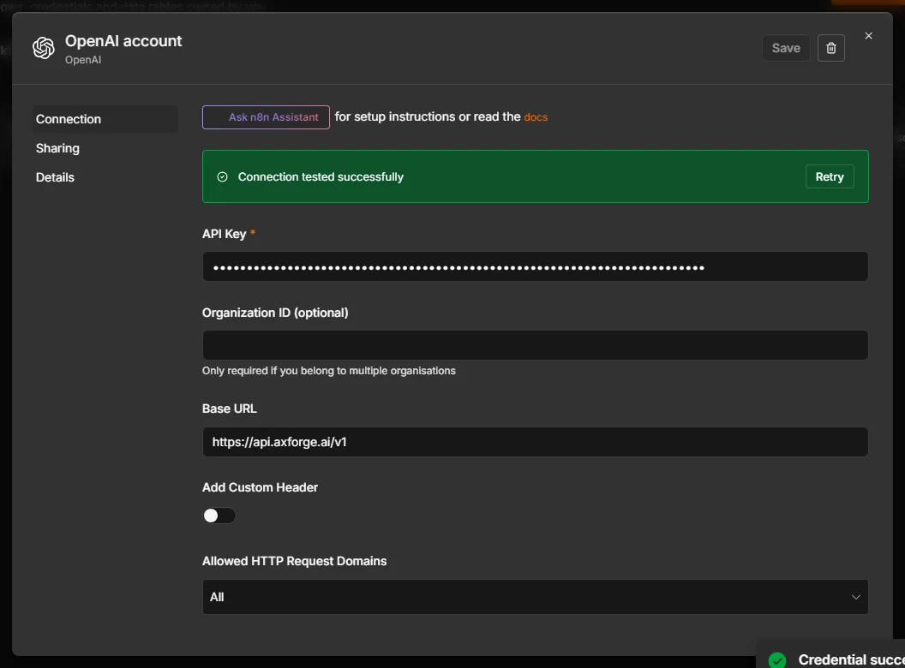Click the API Key label
The width and height of the screenshot is (905, 668).
point(224,234)
